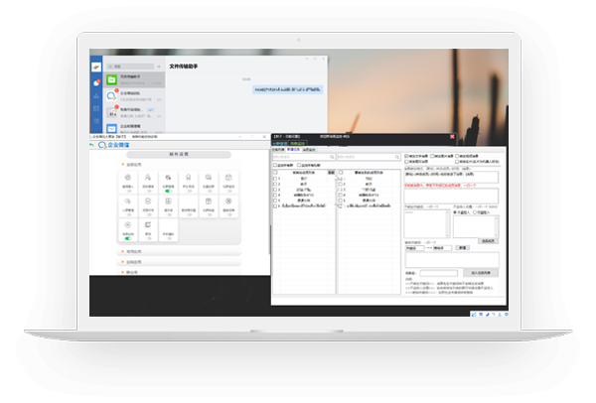
Task: Select the second empty radio button in right panel
Action: [x=475, y=212]
